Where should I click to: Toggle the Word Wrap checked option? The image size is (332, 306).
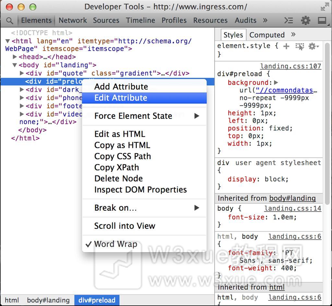click(144, 244)
